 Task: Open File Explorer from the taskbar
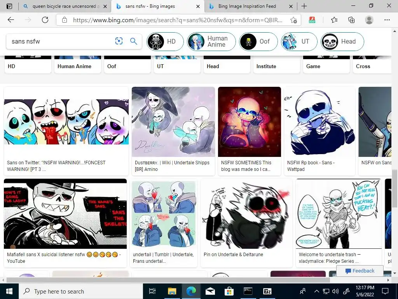pyautogui.click(x=172, y=291)
